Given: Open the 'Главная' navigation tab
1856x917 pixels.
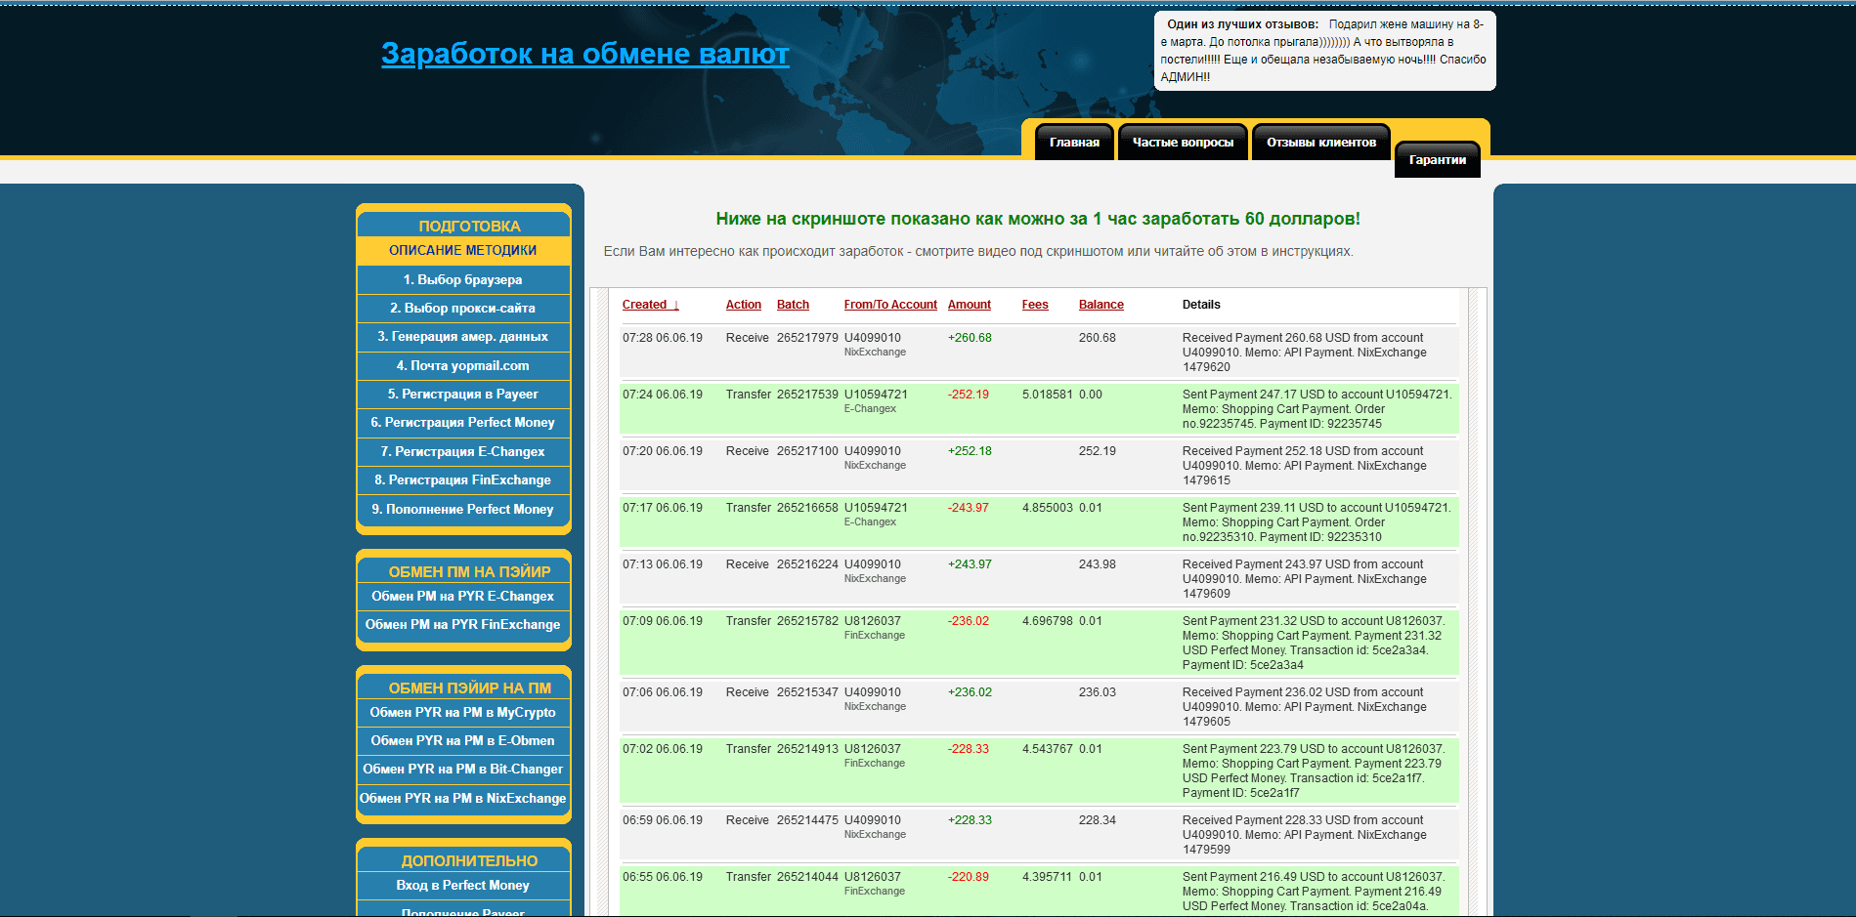Looking at the screenshot, I should tap(1074, 143).
